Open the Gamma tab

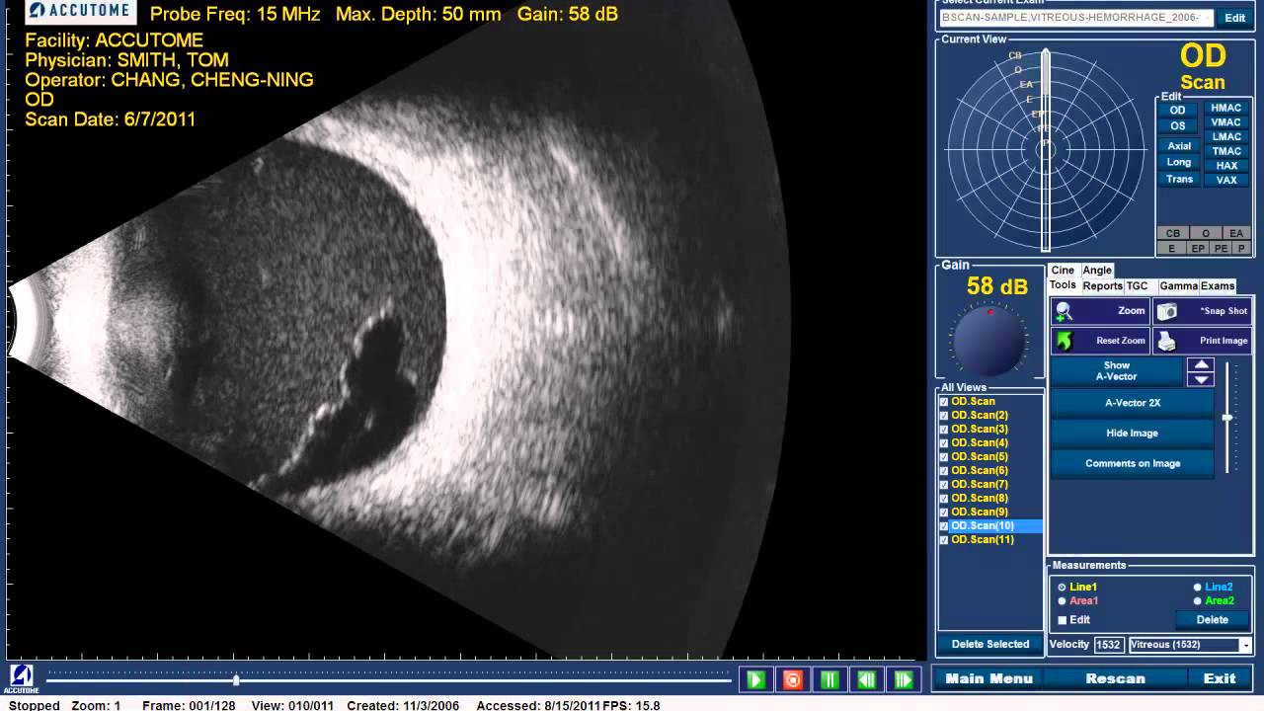[1178, 286]
